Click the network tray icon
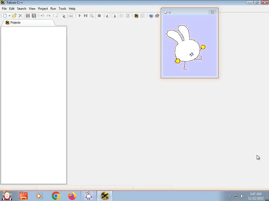This screenshot has width=269, height=201. click(x=236, y=196)
